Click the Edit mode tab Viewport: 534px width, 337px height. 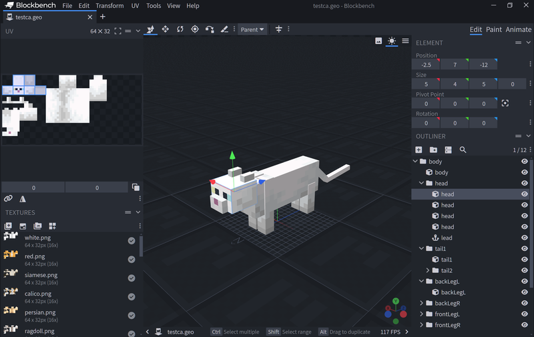(x=476, y=29)
